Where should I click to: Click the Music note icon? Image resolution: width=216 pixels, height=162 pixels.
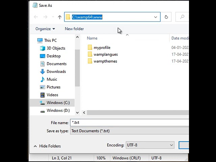(x=43, y=79)
